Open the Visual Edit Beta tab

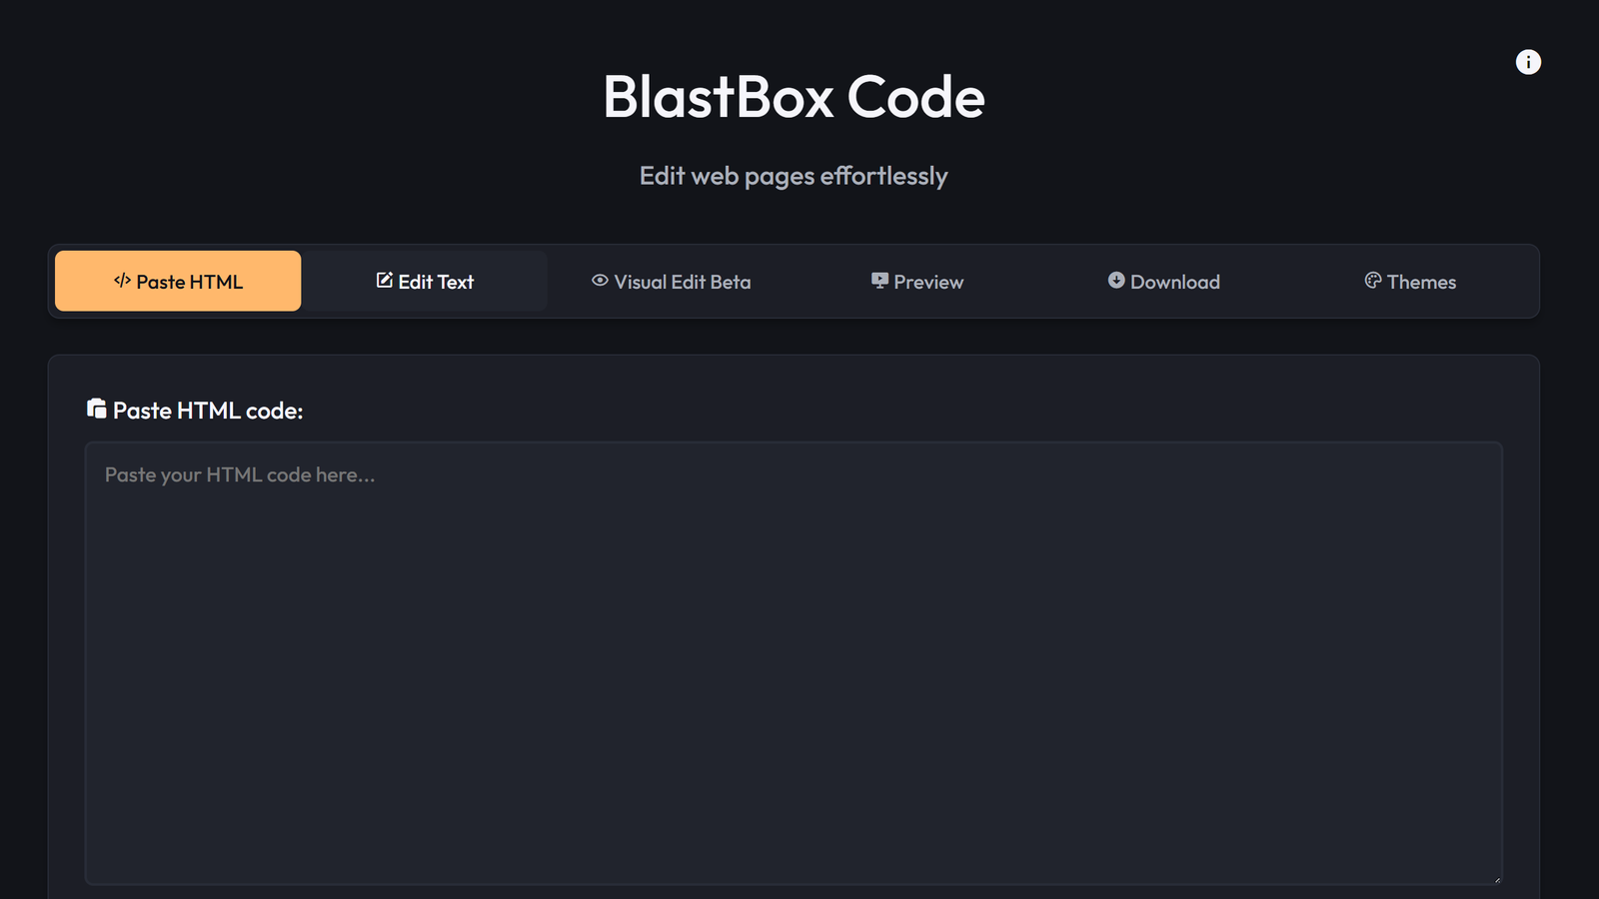click(672, 281)
